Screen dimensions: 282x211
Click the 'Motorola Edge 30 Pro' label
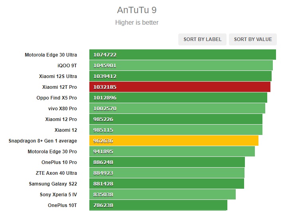(52, 152)
